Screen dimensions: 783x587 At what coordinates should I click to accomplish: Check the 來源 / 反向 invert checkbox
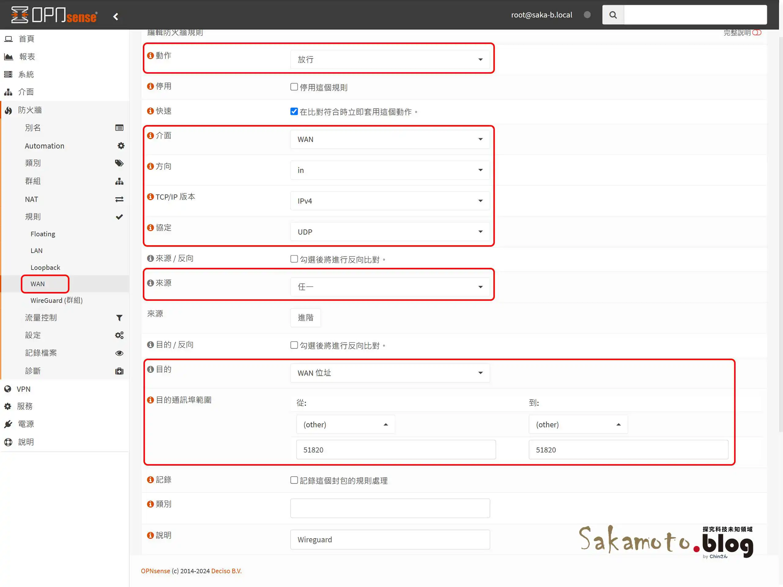coord(294,259)
